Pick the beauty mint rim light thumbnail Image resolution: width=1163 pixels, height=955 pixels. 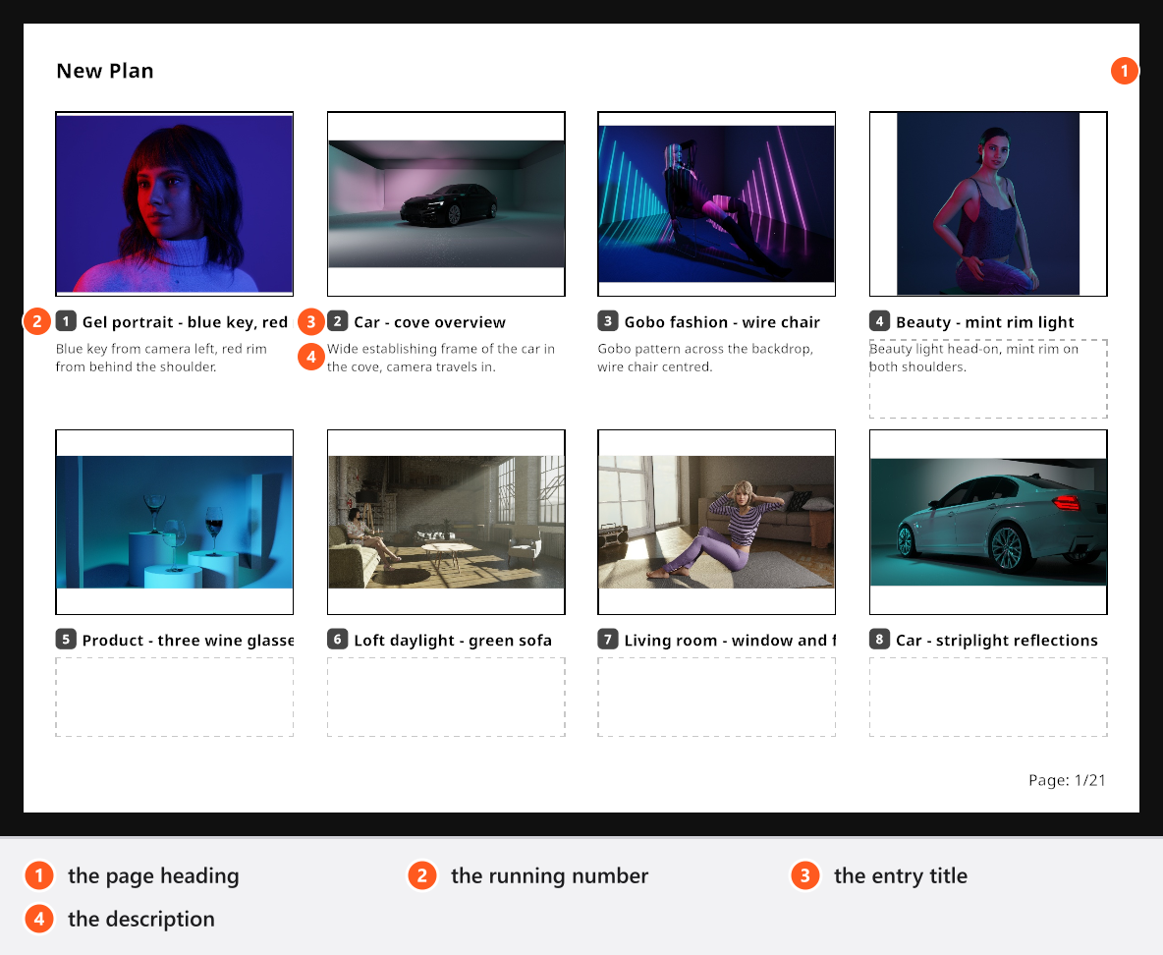(988, 204)
